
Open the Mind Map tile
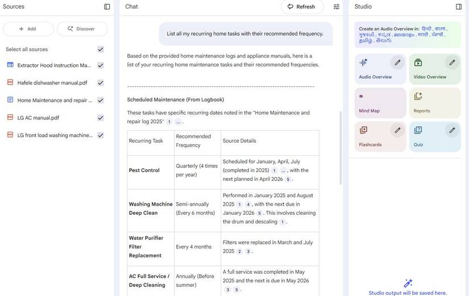coord(380,103)
